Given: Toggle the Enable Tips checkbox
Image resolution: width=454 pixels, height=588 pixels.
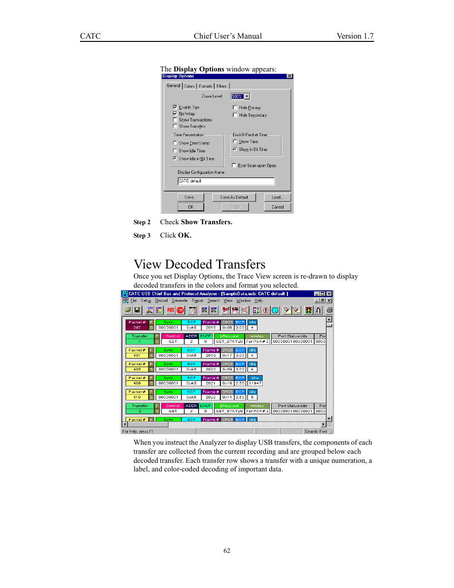Looking at the screenshot, I should (175, 107).
